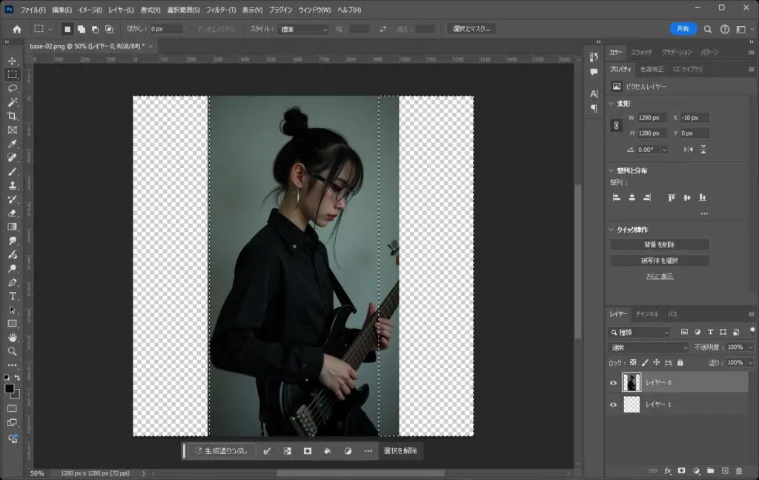Select the Eyedropper tool
Image resolution: width=759 pixels, height=480 pixels.
pyautogui.click(x=13, y=144)
